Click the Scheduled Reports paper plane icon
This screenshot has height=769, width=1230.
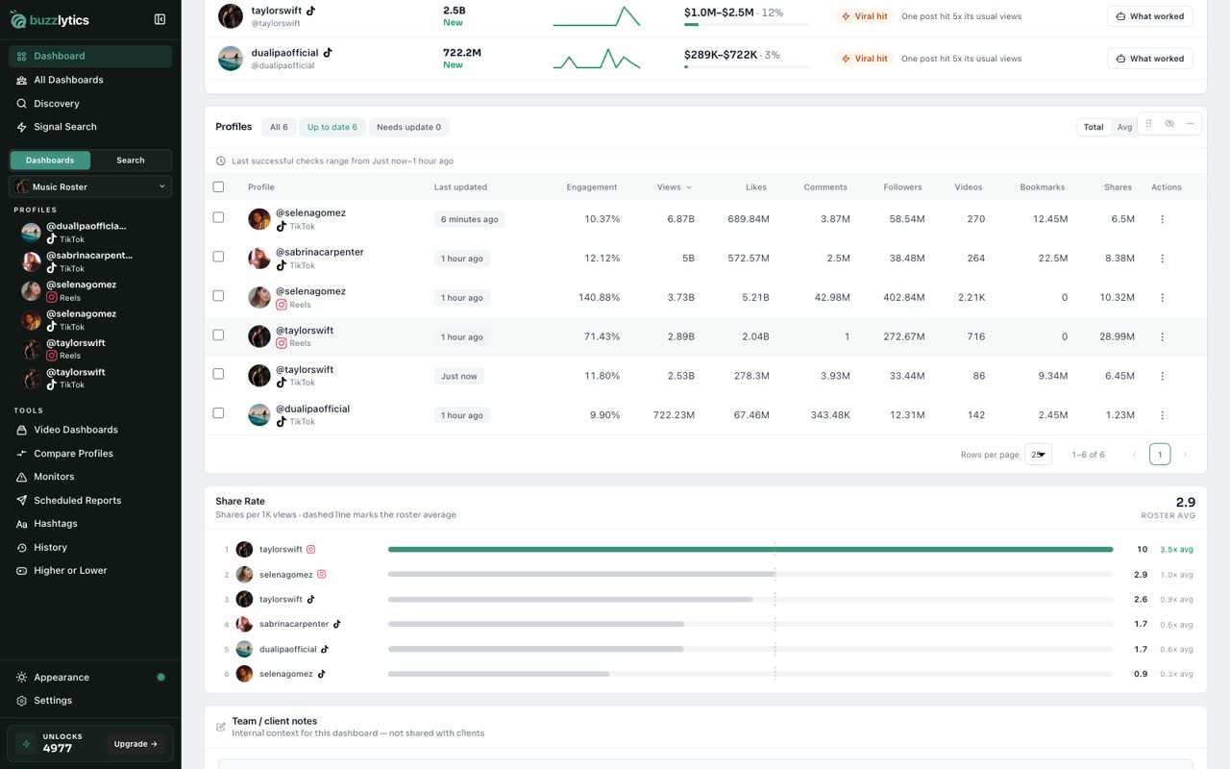[x=21, y=501]
